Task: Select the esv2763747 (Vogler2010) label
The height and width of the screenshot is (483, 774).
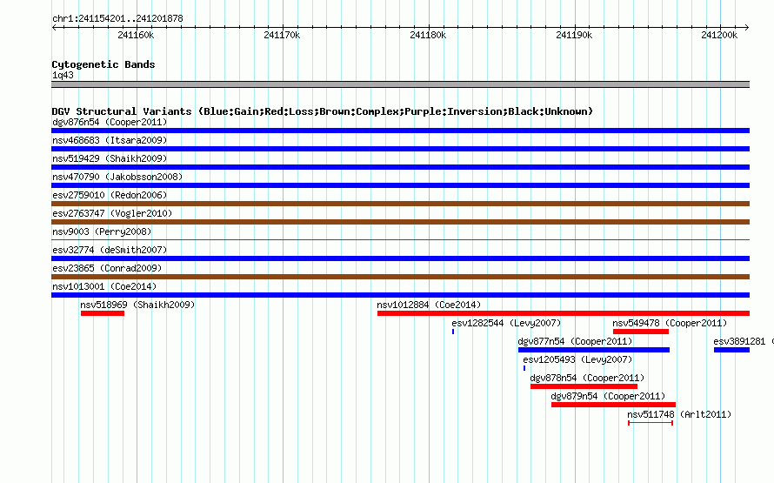Action: click(112, 213)
